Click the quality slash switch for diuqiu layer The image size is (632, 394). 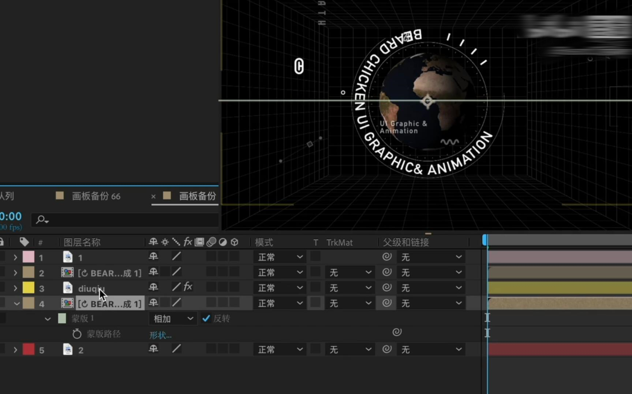tap(176, 287)
